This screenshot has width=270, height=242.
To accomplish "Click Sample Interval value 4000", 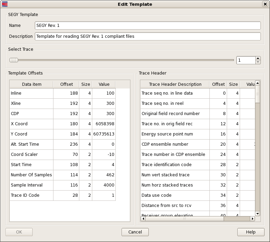I will 104,185.
